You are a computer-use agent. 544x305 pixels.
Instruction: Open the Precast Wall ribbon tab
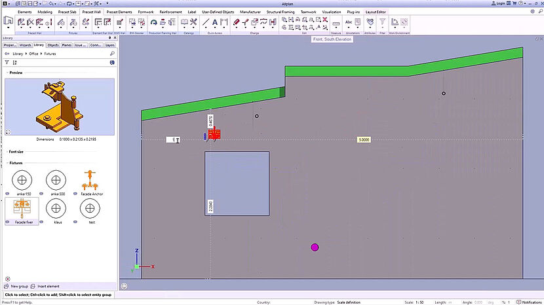point(91,12)
